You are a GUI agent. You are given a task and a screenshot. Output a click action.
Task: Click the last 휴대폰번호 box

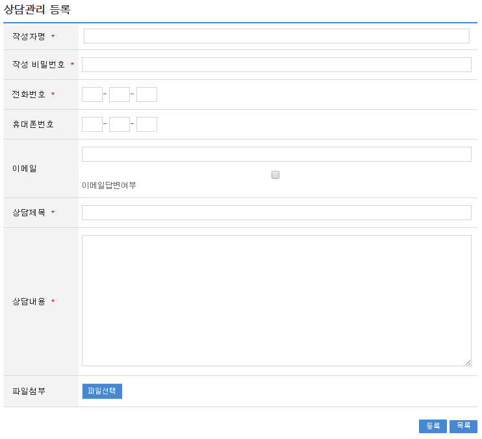pyautogui.click(x=147, y=125)
